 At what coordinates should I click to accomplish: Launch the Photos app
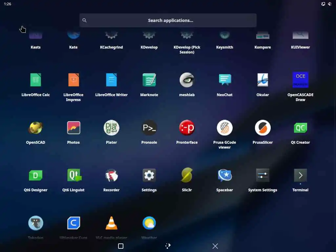(x=73, y=133)
